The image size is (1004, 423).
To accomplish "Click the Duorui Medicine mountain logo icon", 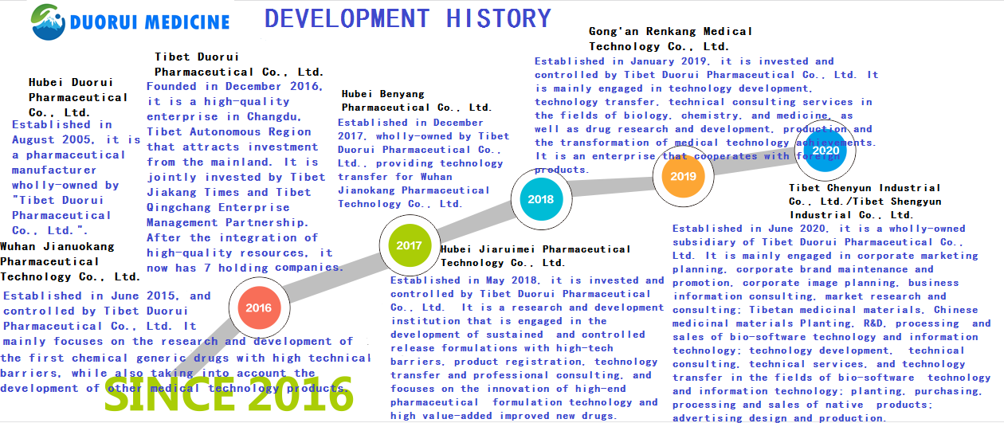I will 49,21.
